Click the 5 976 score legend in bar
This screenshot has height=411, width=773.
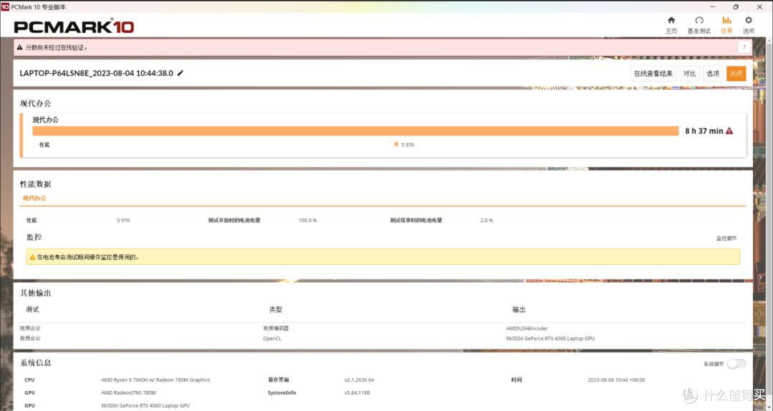(404, 145)
